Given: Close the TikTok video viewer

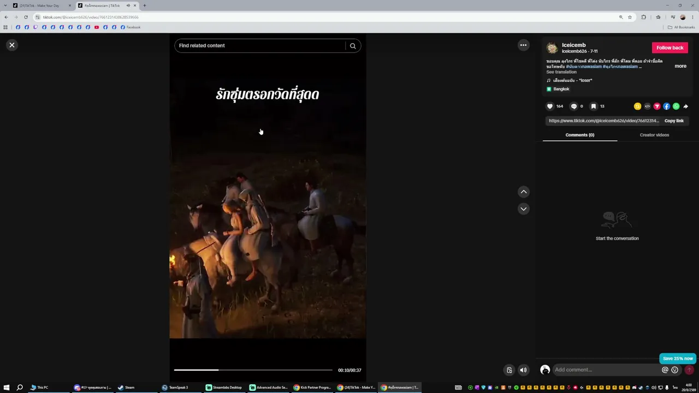Looking at the screenshot, I should [12, 45].
